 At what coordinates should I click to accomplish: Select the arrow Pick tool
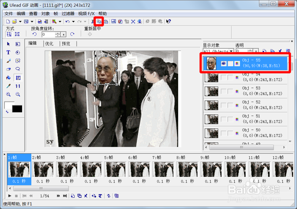pos(8,44)
